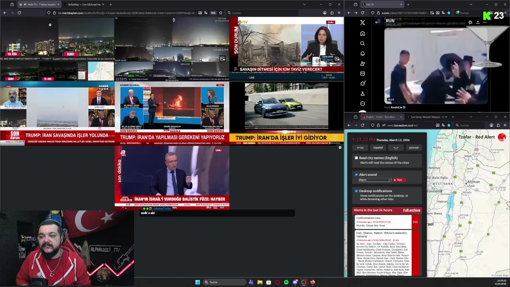Reload the X browser window
The height and width of the screenshot is (287, 510).
click(363, 13)
